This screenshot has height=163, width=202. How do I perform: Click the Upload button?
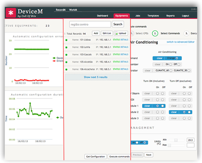[121, 33]
